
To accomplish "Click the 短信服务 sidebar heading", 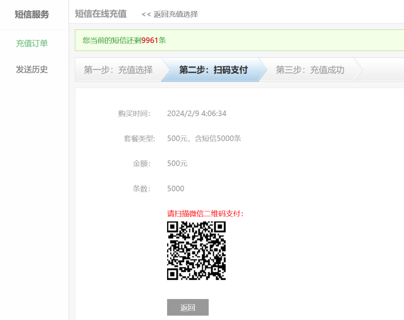I will (32, 14).
